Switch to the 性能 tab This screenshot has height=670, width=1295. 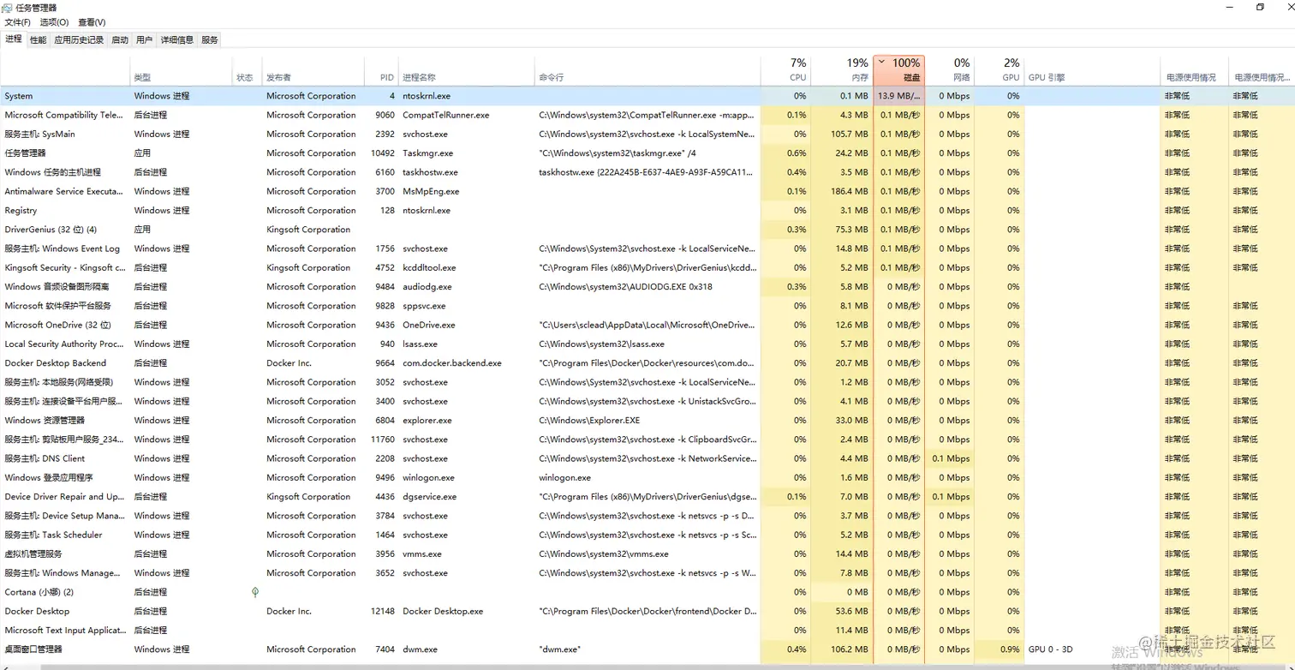tap(38, 39)
